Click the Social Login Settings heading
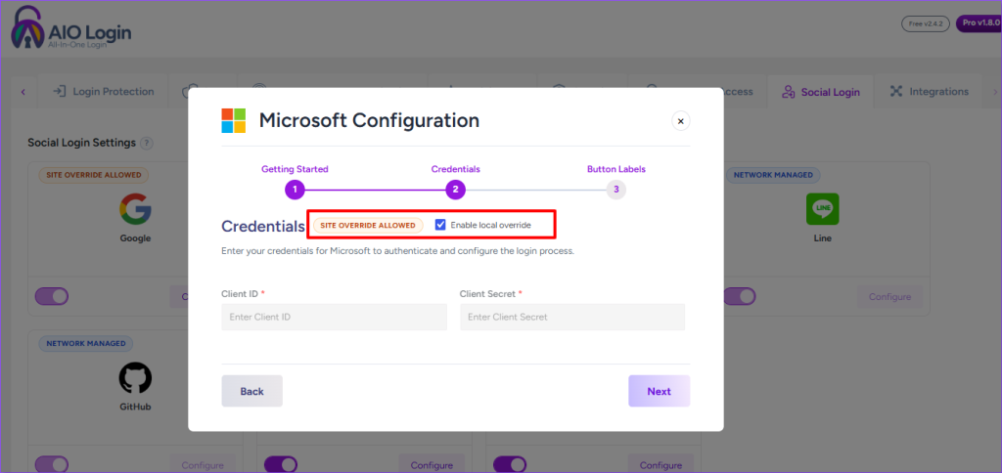 click(x=82, y=143)
